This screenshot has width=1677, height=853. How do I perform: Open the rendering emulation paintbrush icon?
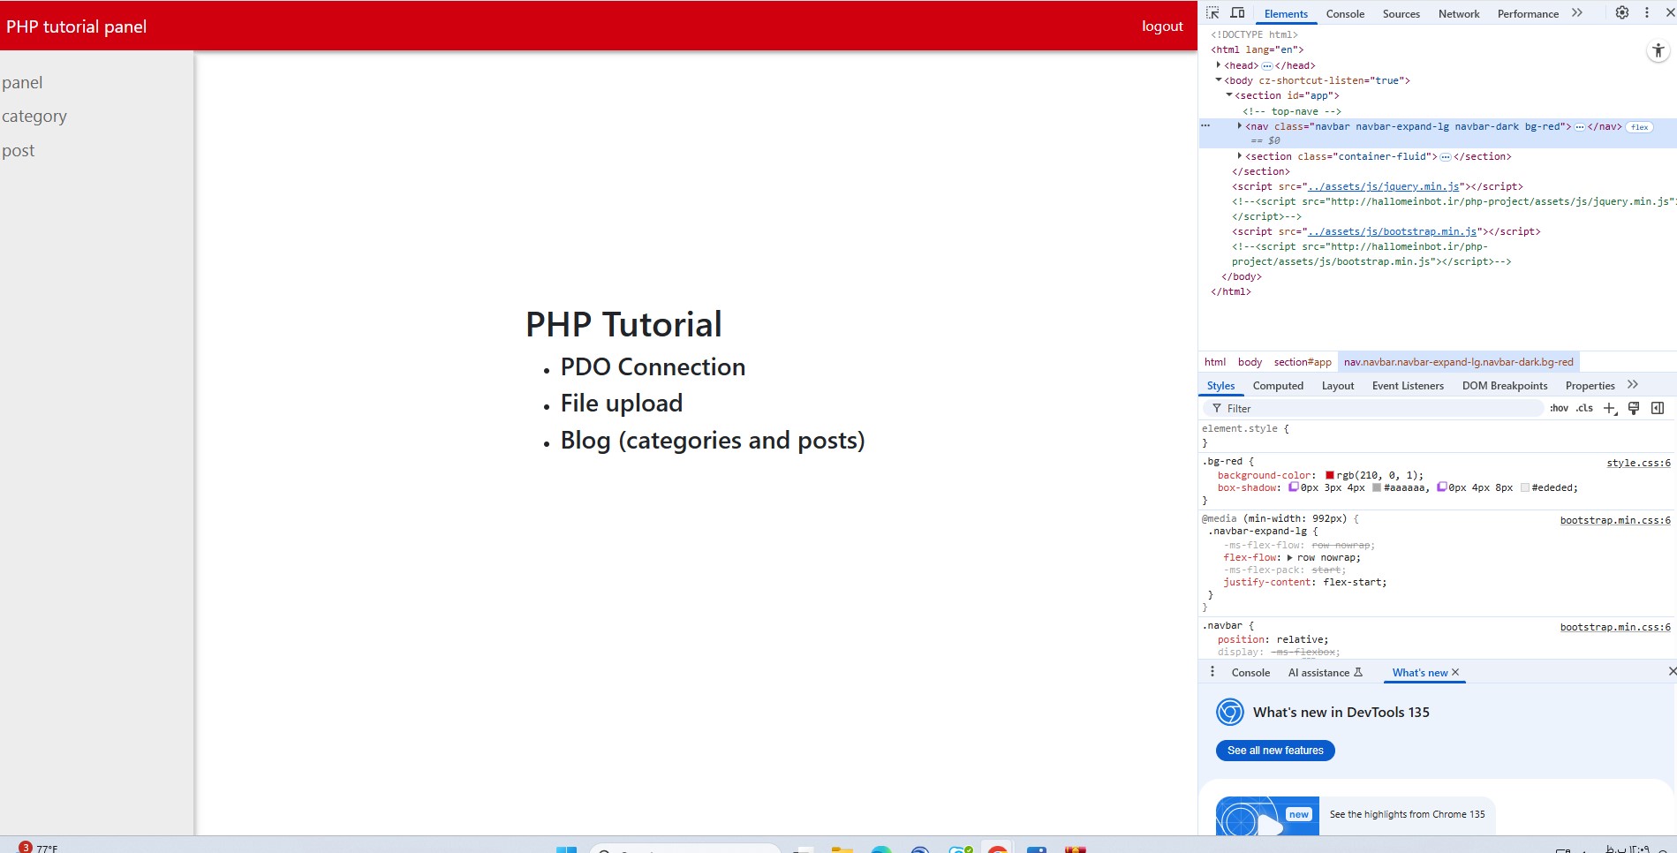pos(1634,408)
